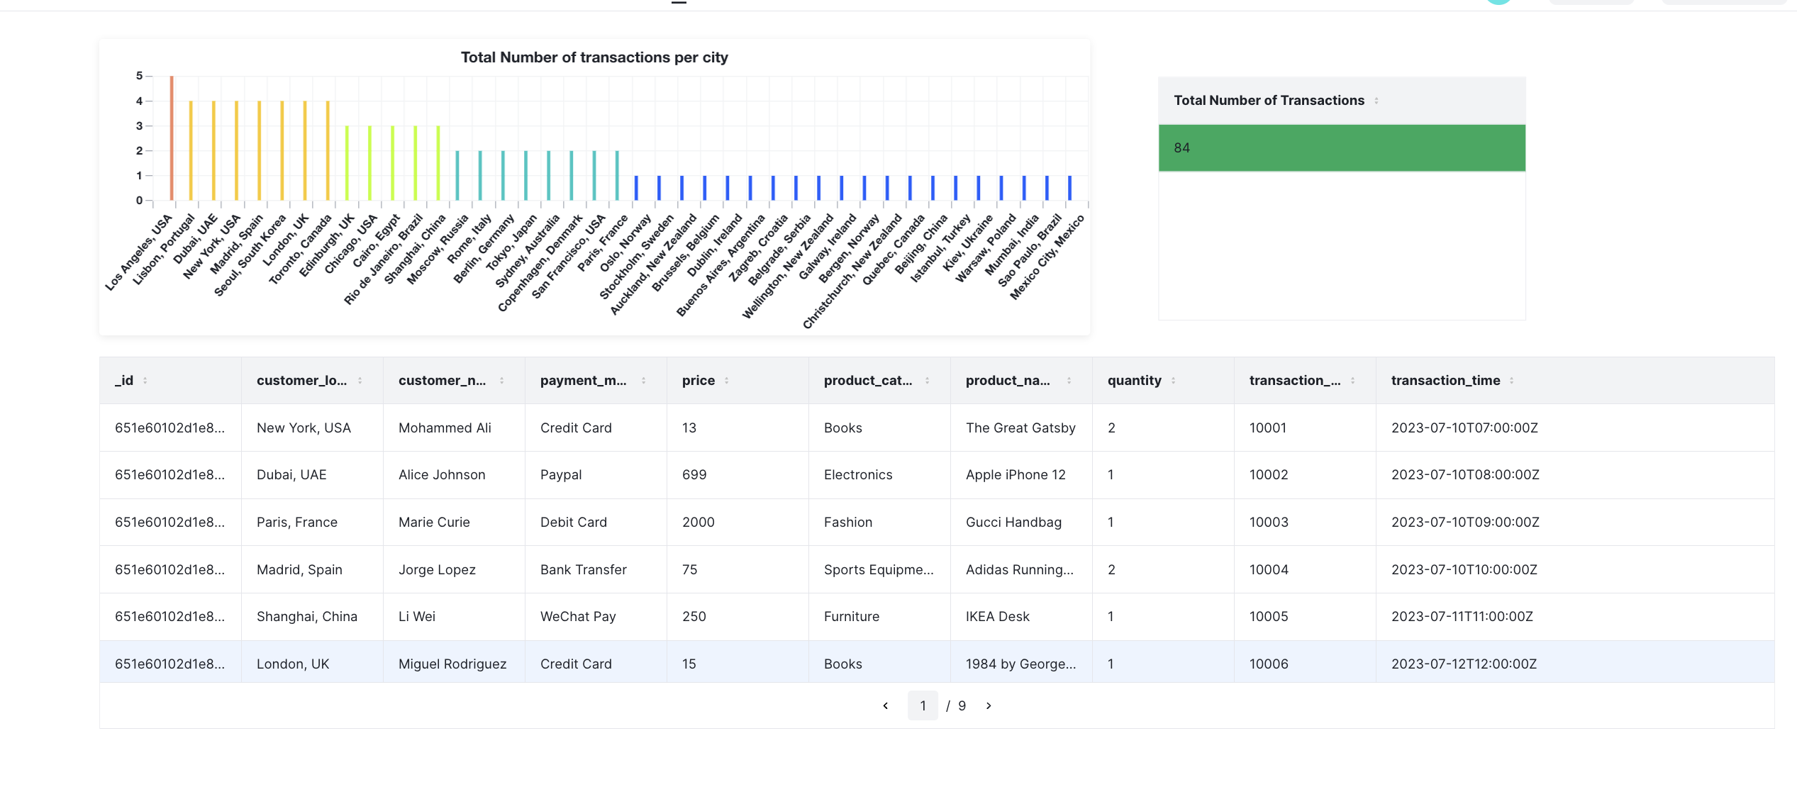Click sort icon next to customer_n... header
The height and width of the screenshot is (787, 1797).
pos(501,381)
